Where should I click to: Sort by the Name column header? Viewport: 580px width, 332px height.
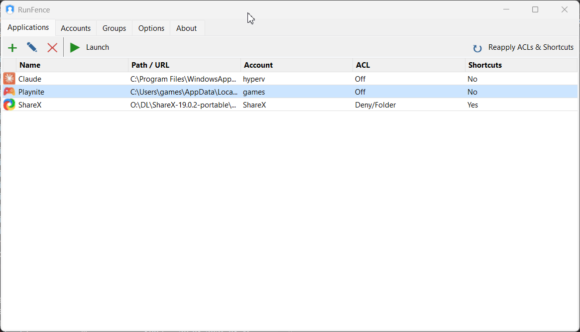coord(30,65)
